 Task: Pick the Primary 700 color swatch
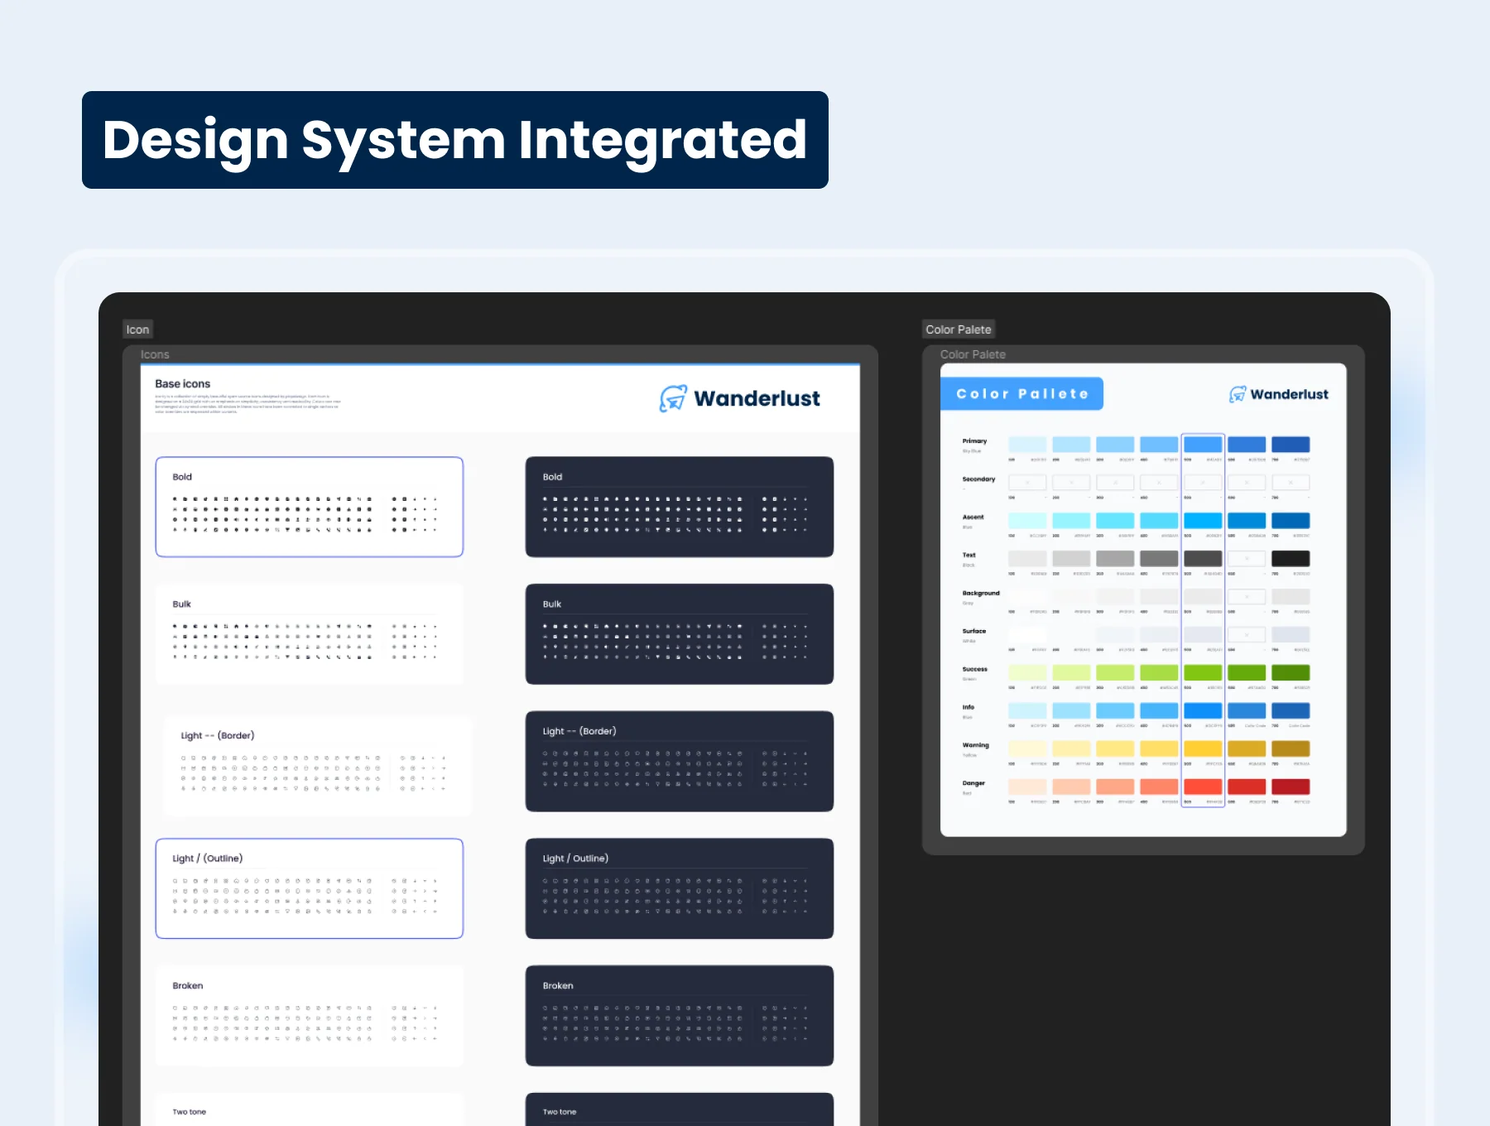(1291, 445)
